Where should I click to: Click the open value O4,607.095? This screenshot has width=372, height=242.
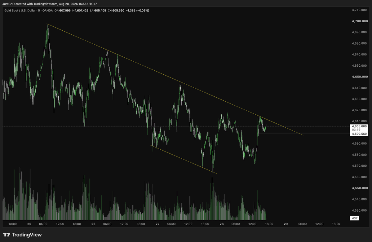(63, 11)
